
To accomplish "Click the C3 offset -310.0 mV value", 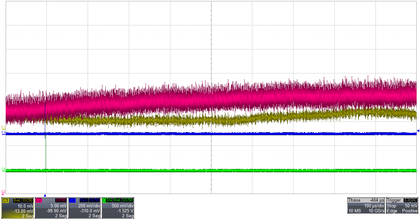I will click(90, 211).
